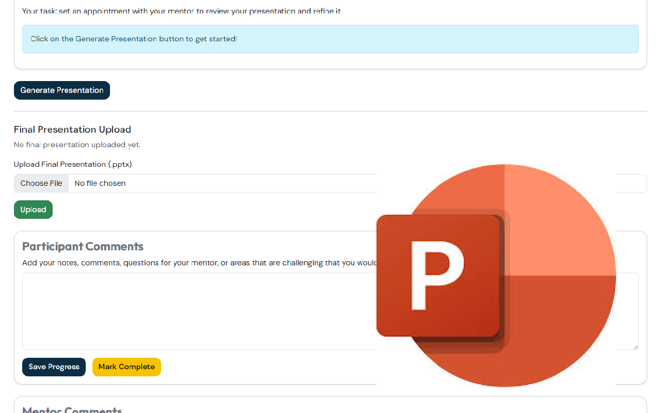The height and width of the screenshot is (413, 661).
Task: Click the divider line below Generate Presentation
Action: 330,111
